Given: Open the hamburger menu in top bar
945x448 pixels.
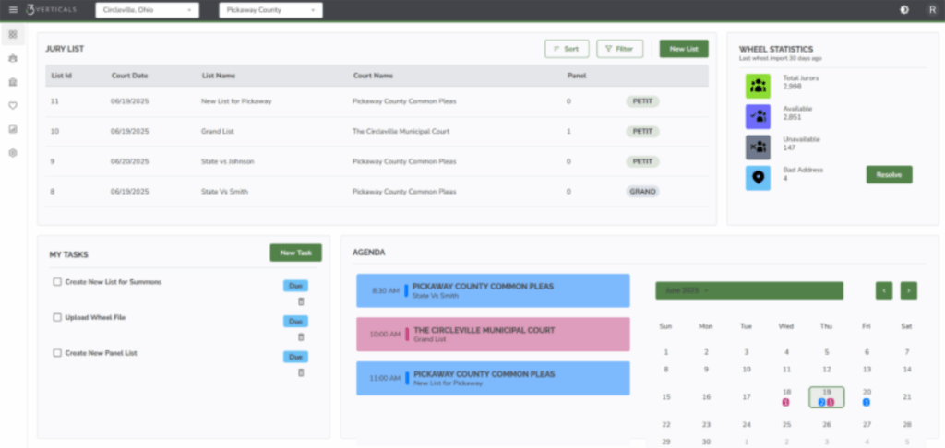Looking at the screenshot, I should [x=13, y=9].
